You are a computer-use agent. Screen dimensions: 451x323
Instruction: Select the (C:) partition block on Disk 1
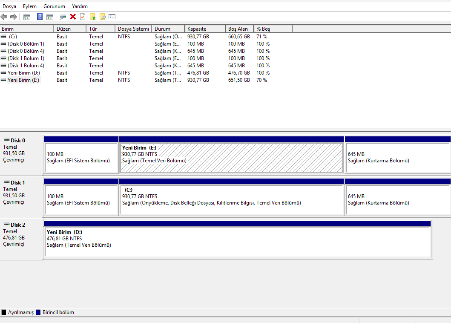(x=231, y=199)
